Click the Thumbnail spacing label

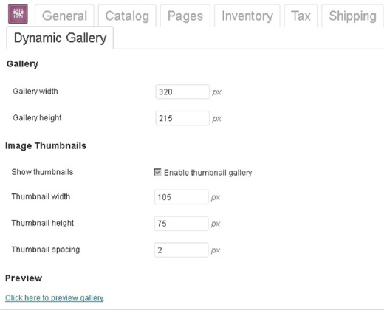[x=46, y=250]
